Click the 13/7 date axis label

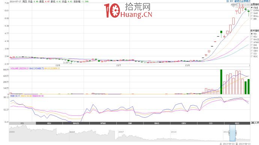click(x=119, y=66)
